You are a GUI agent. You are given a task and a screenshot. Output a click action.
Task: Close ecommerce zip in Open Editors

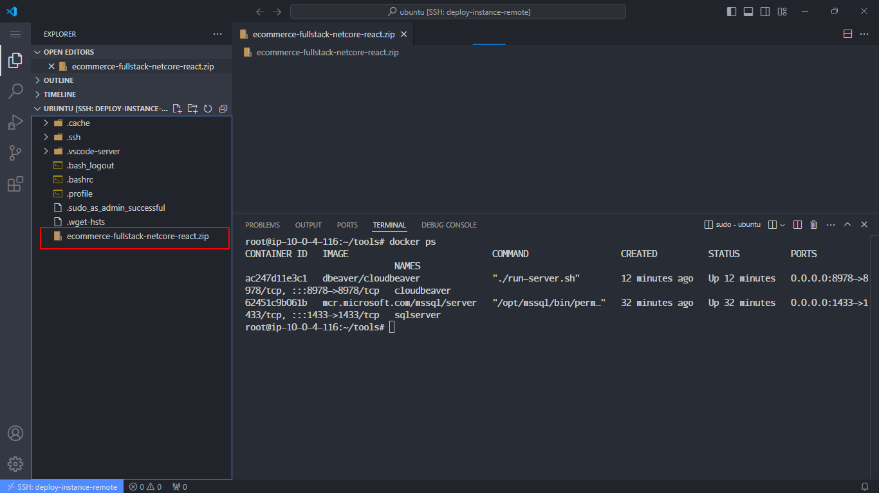pos(51,66)
